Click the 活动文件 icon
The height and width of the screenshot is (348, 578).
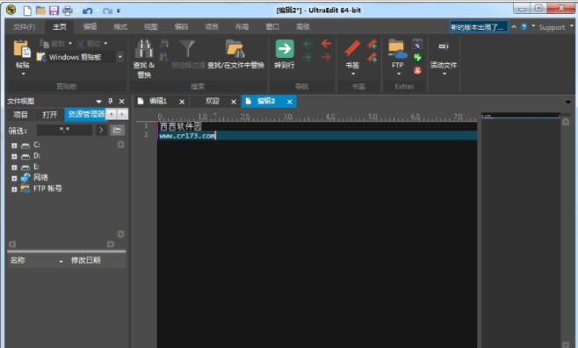(444, 46)
